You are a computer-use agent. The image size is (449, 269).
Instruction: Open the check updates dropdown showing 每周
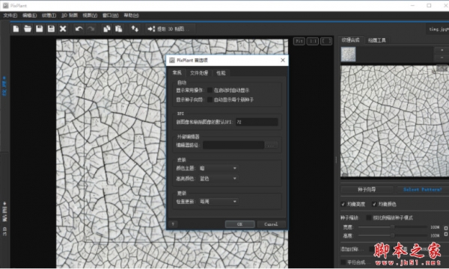(x=219, y=202)
